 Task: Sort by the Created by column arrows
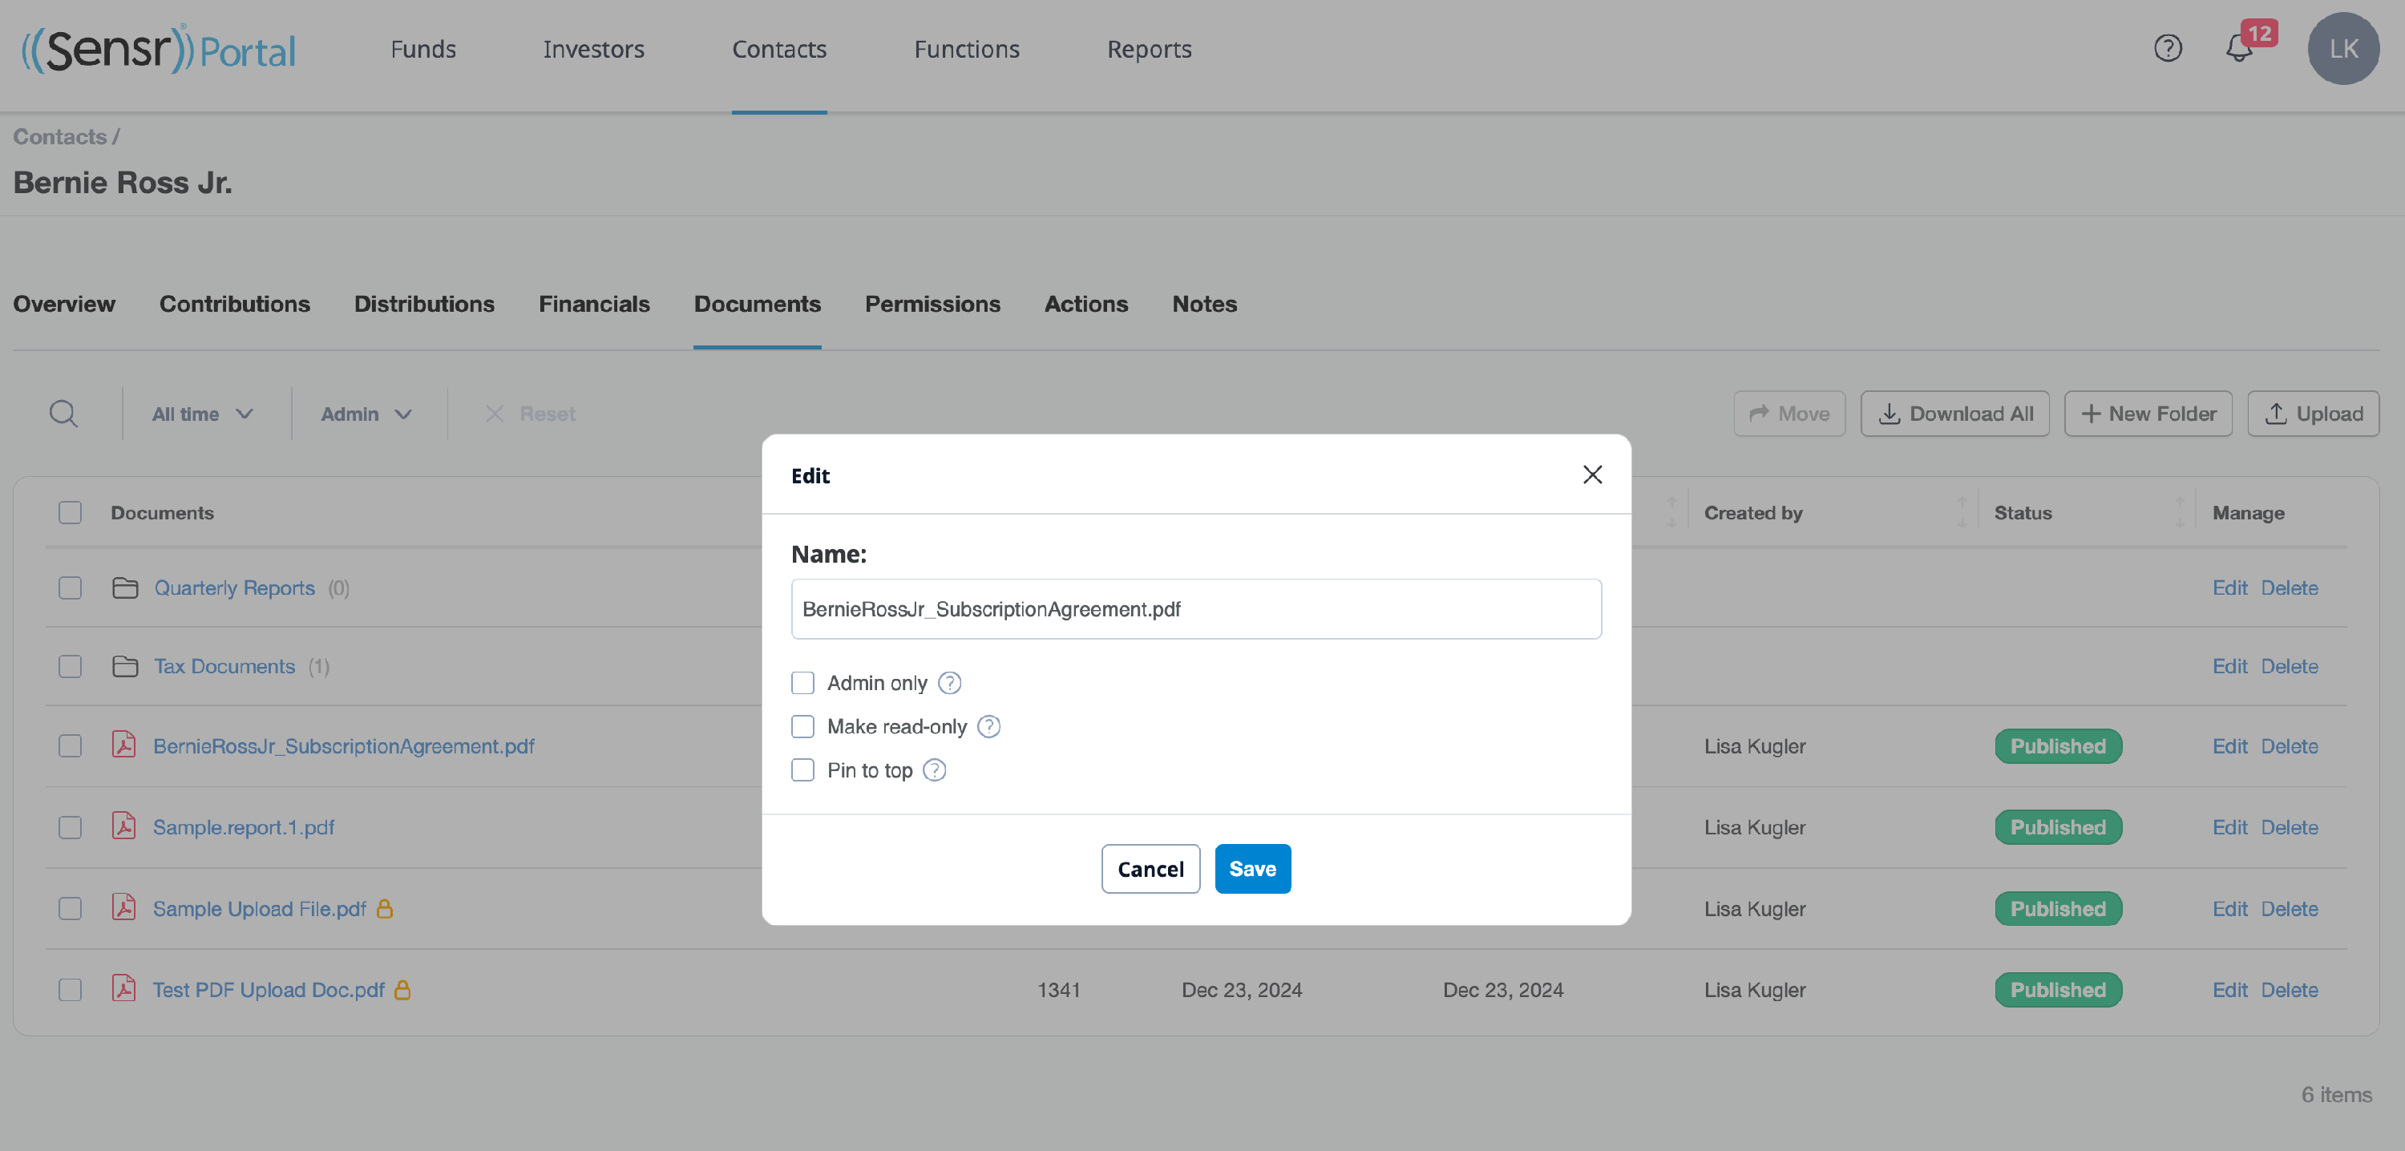[1961, 512]
